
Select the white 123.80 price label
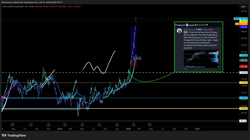[x=244, y=73]
